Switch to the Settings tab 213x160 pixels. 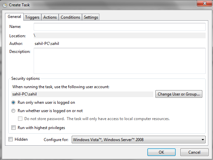[x=91, y=17]
